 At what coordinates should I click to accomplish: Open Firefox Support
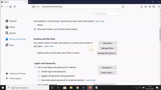14,78
